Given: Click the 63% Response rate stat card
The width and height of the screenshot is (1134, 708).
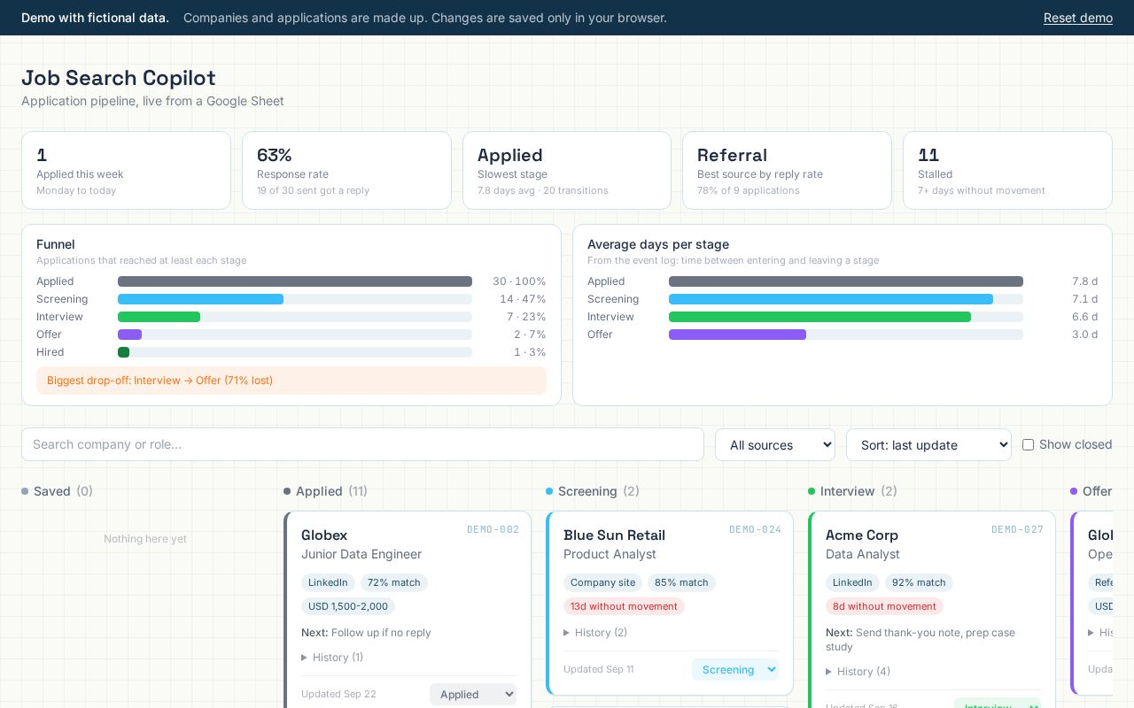Looking at the screenshot, I should click(x=346, y=171).
